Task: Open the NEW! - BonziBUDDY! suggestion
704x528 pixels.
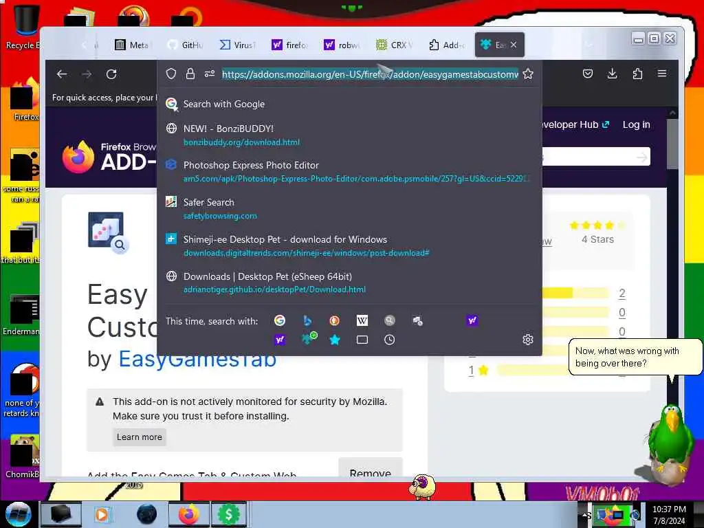Action: point(349,135)
